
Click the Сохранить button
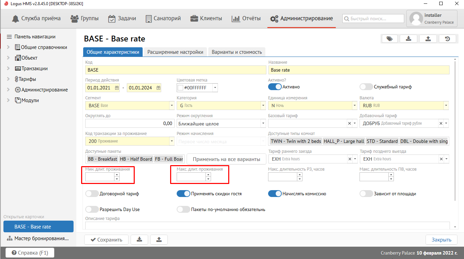106,240
